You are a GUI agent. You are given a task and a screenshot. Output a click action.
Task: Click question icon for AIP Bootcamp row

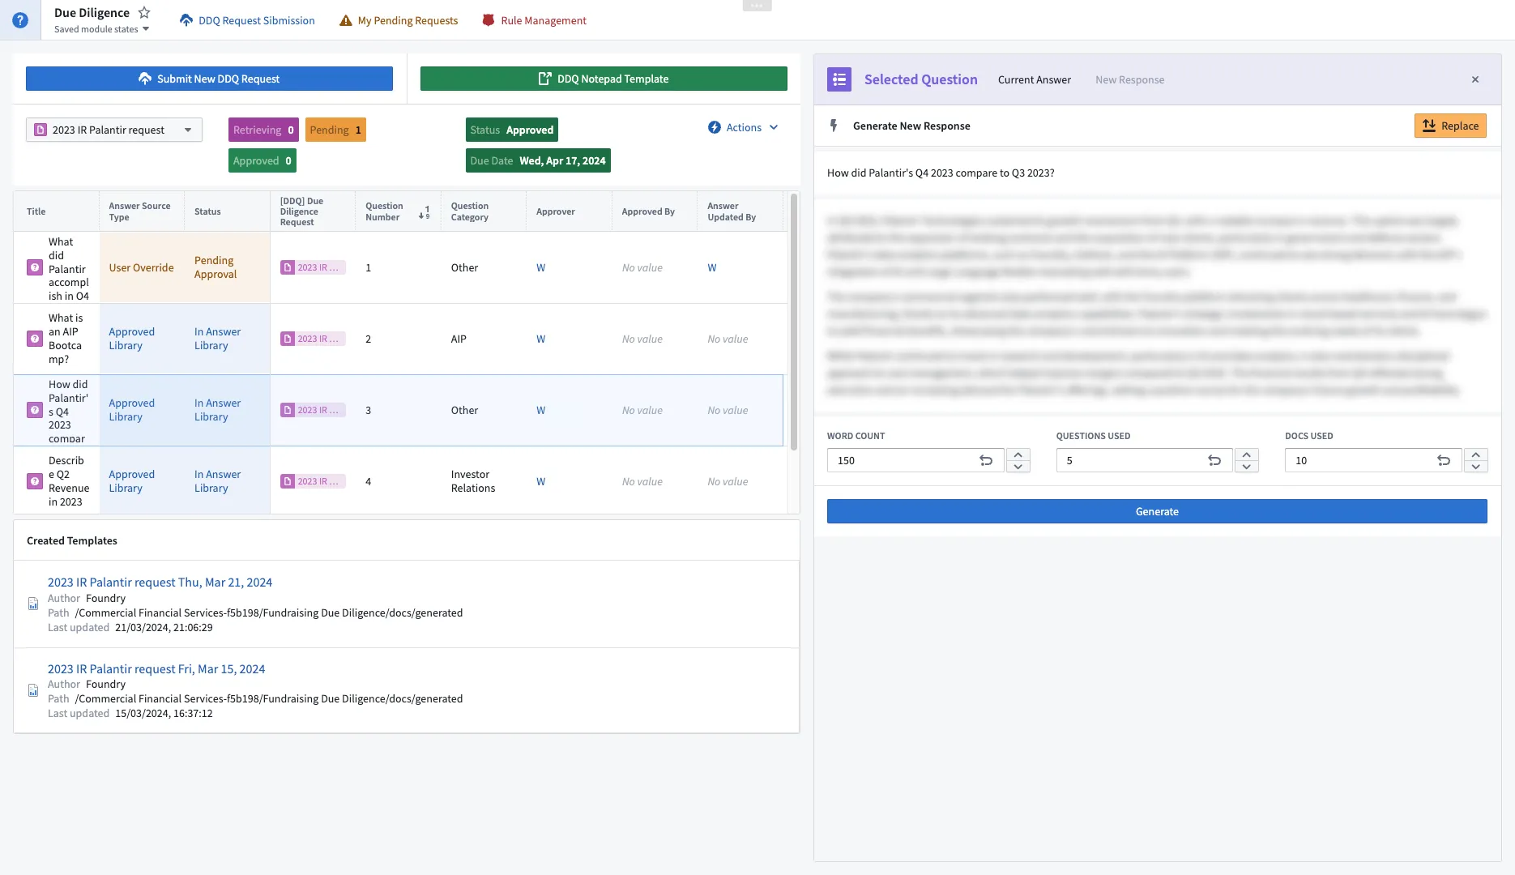coord(35,339)
